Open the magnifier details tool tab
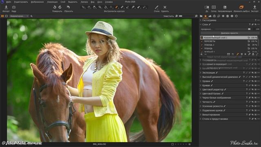261x147 pixels. pos(219,16)
